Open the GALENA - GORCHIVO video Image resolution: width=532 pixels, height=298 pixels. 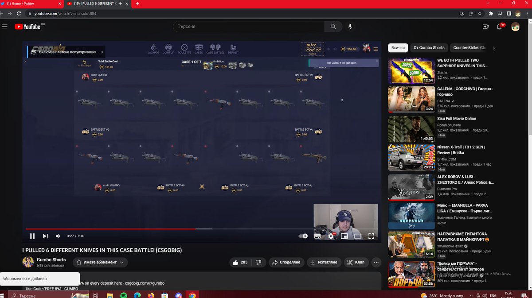coord(465,92)
